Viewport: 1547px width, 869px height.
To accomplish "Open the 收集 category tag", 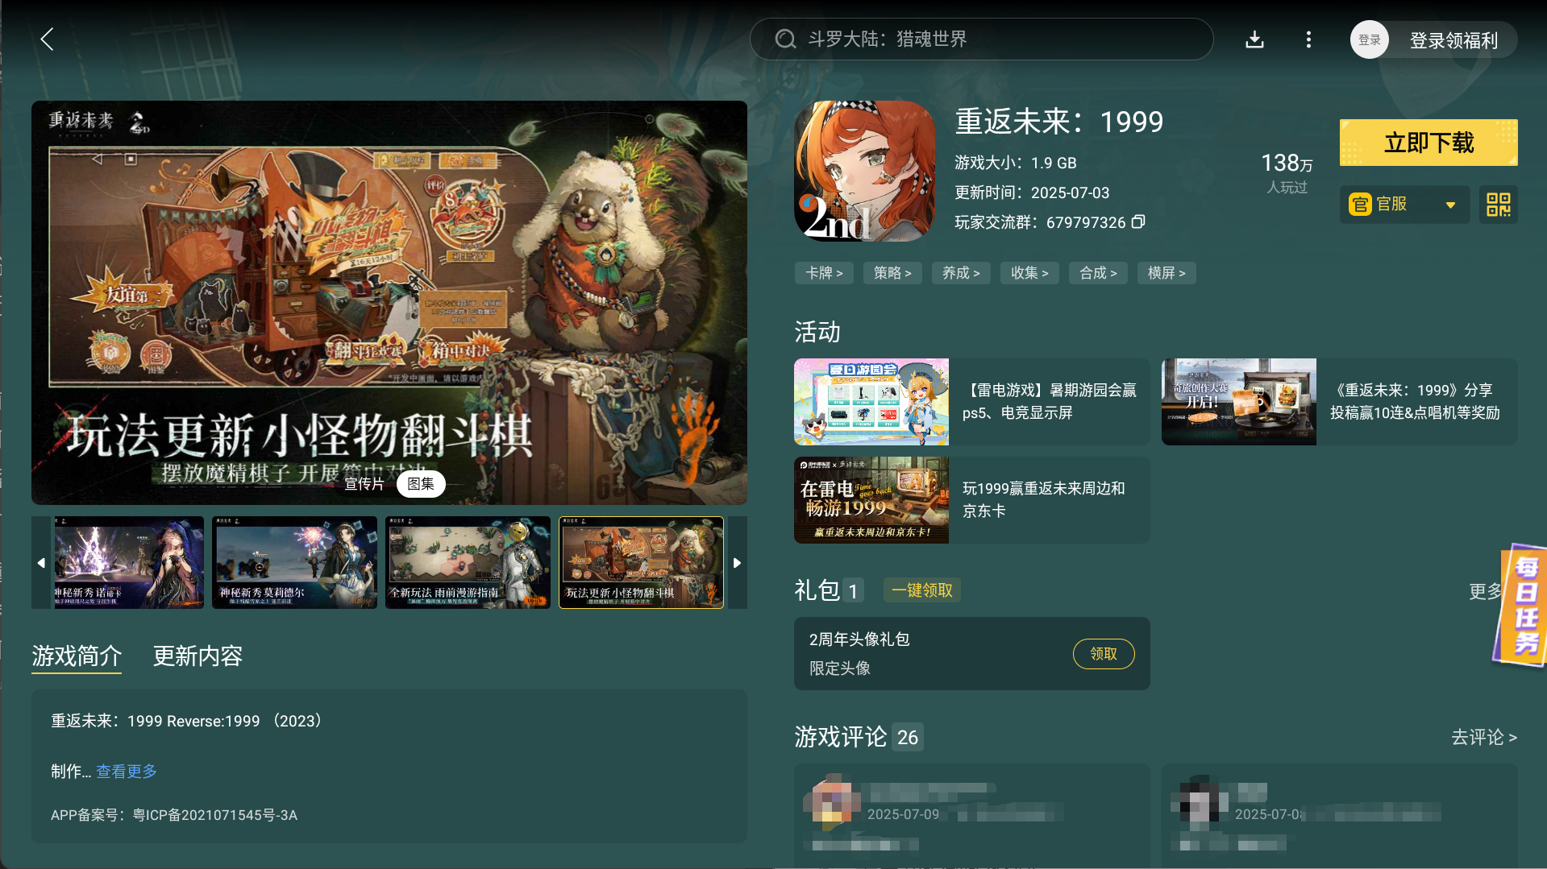I will click(1029, 273).
